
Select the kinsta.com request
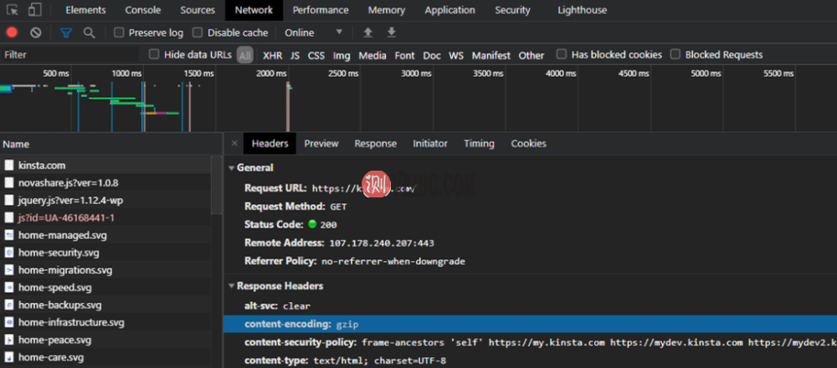[105, 166]
